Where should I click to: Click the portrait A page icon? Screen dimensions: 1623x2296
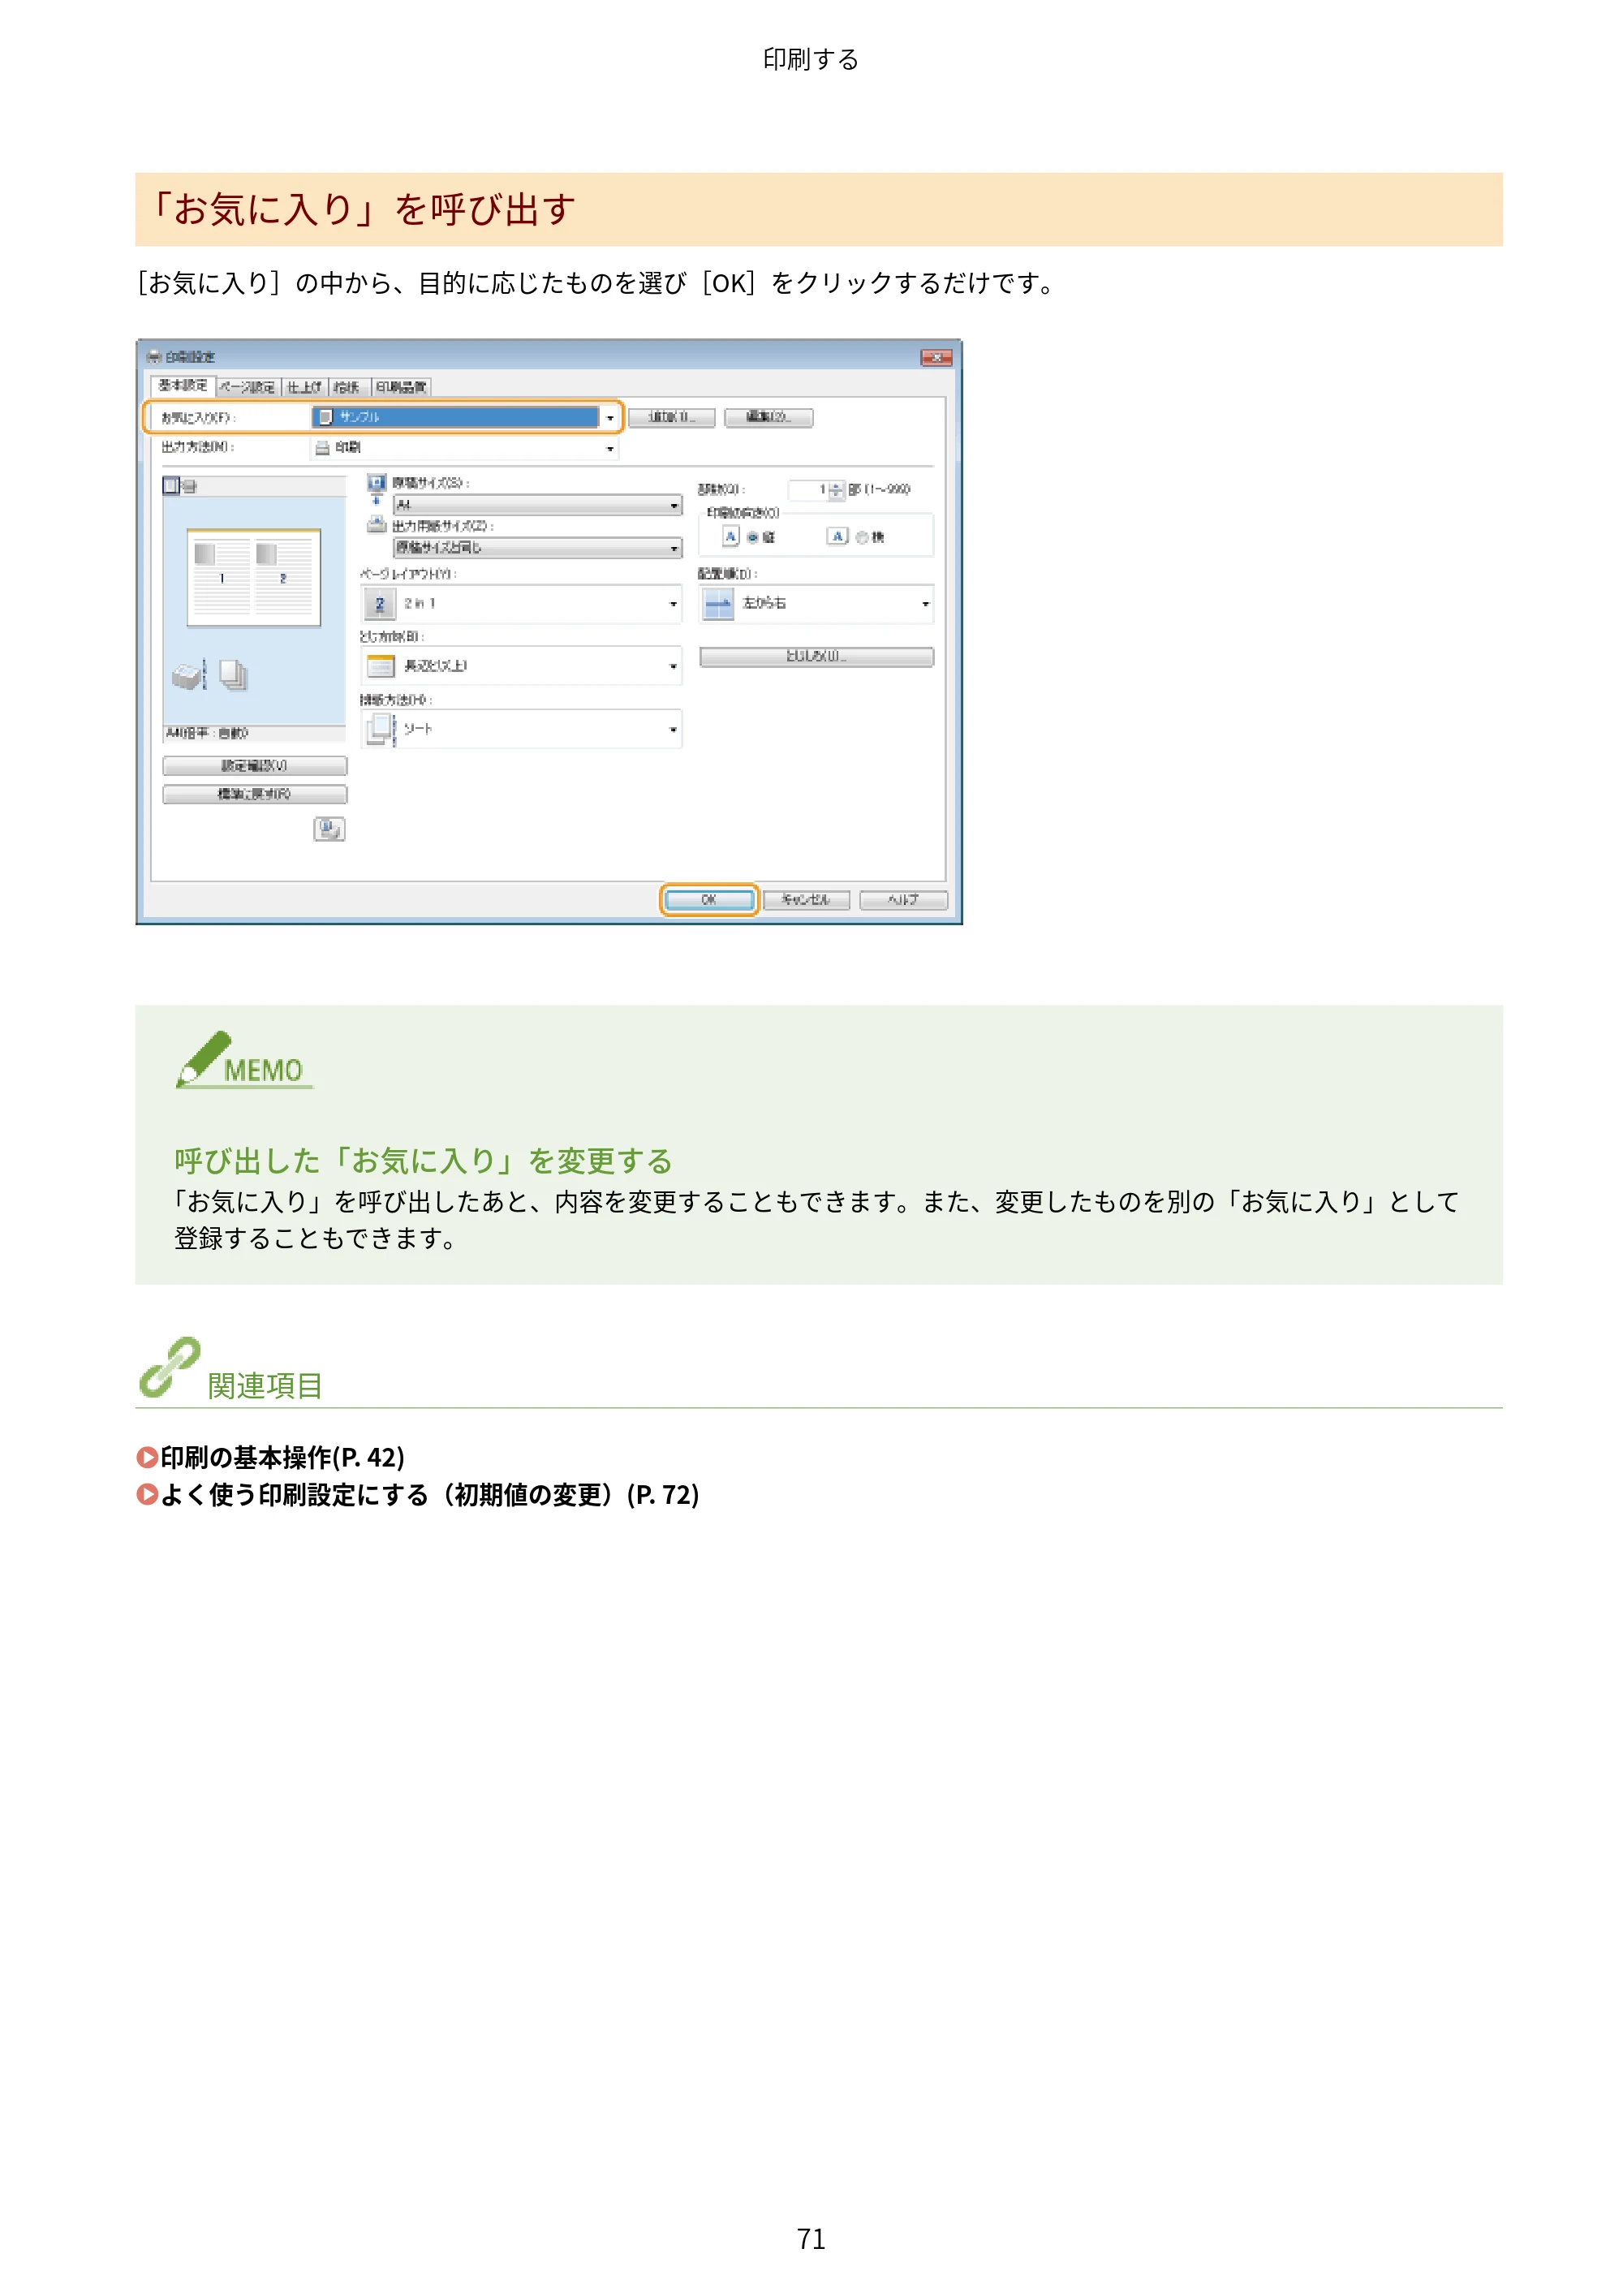click(x=731, y=537)
